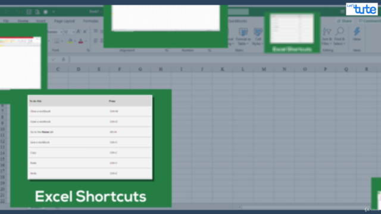Switch to the Insert ribbon tab
Viewport: 381px width, 214px height.
(x=41, y=21)
